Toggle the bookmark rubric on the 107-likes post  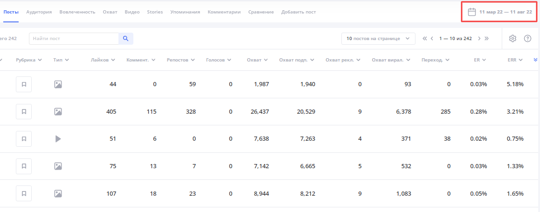(24, 193)
